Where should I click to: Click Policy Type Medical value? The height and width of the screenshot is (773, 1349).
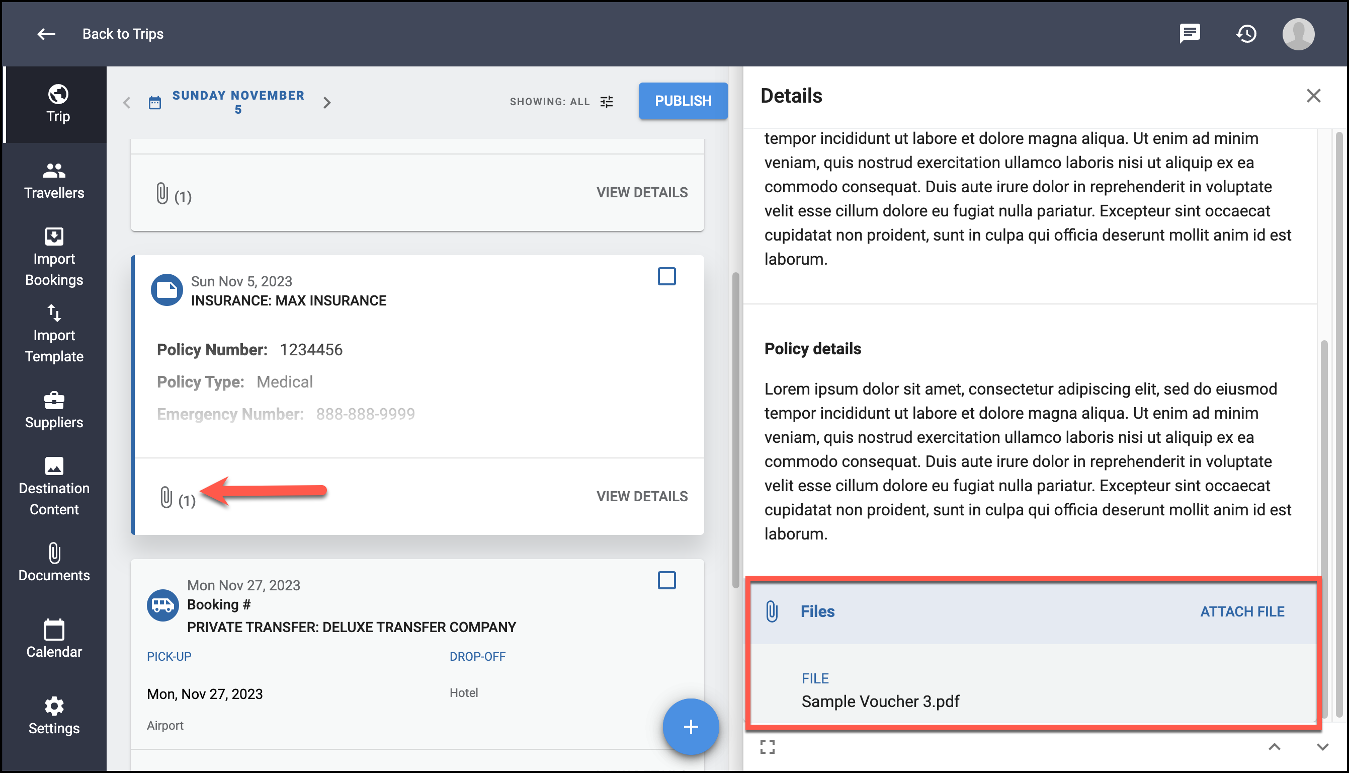tap(284, 382)
